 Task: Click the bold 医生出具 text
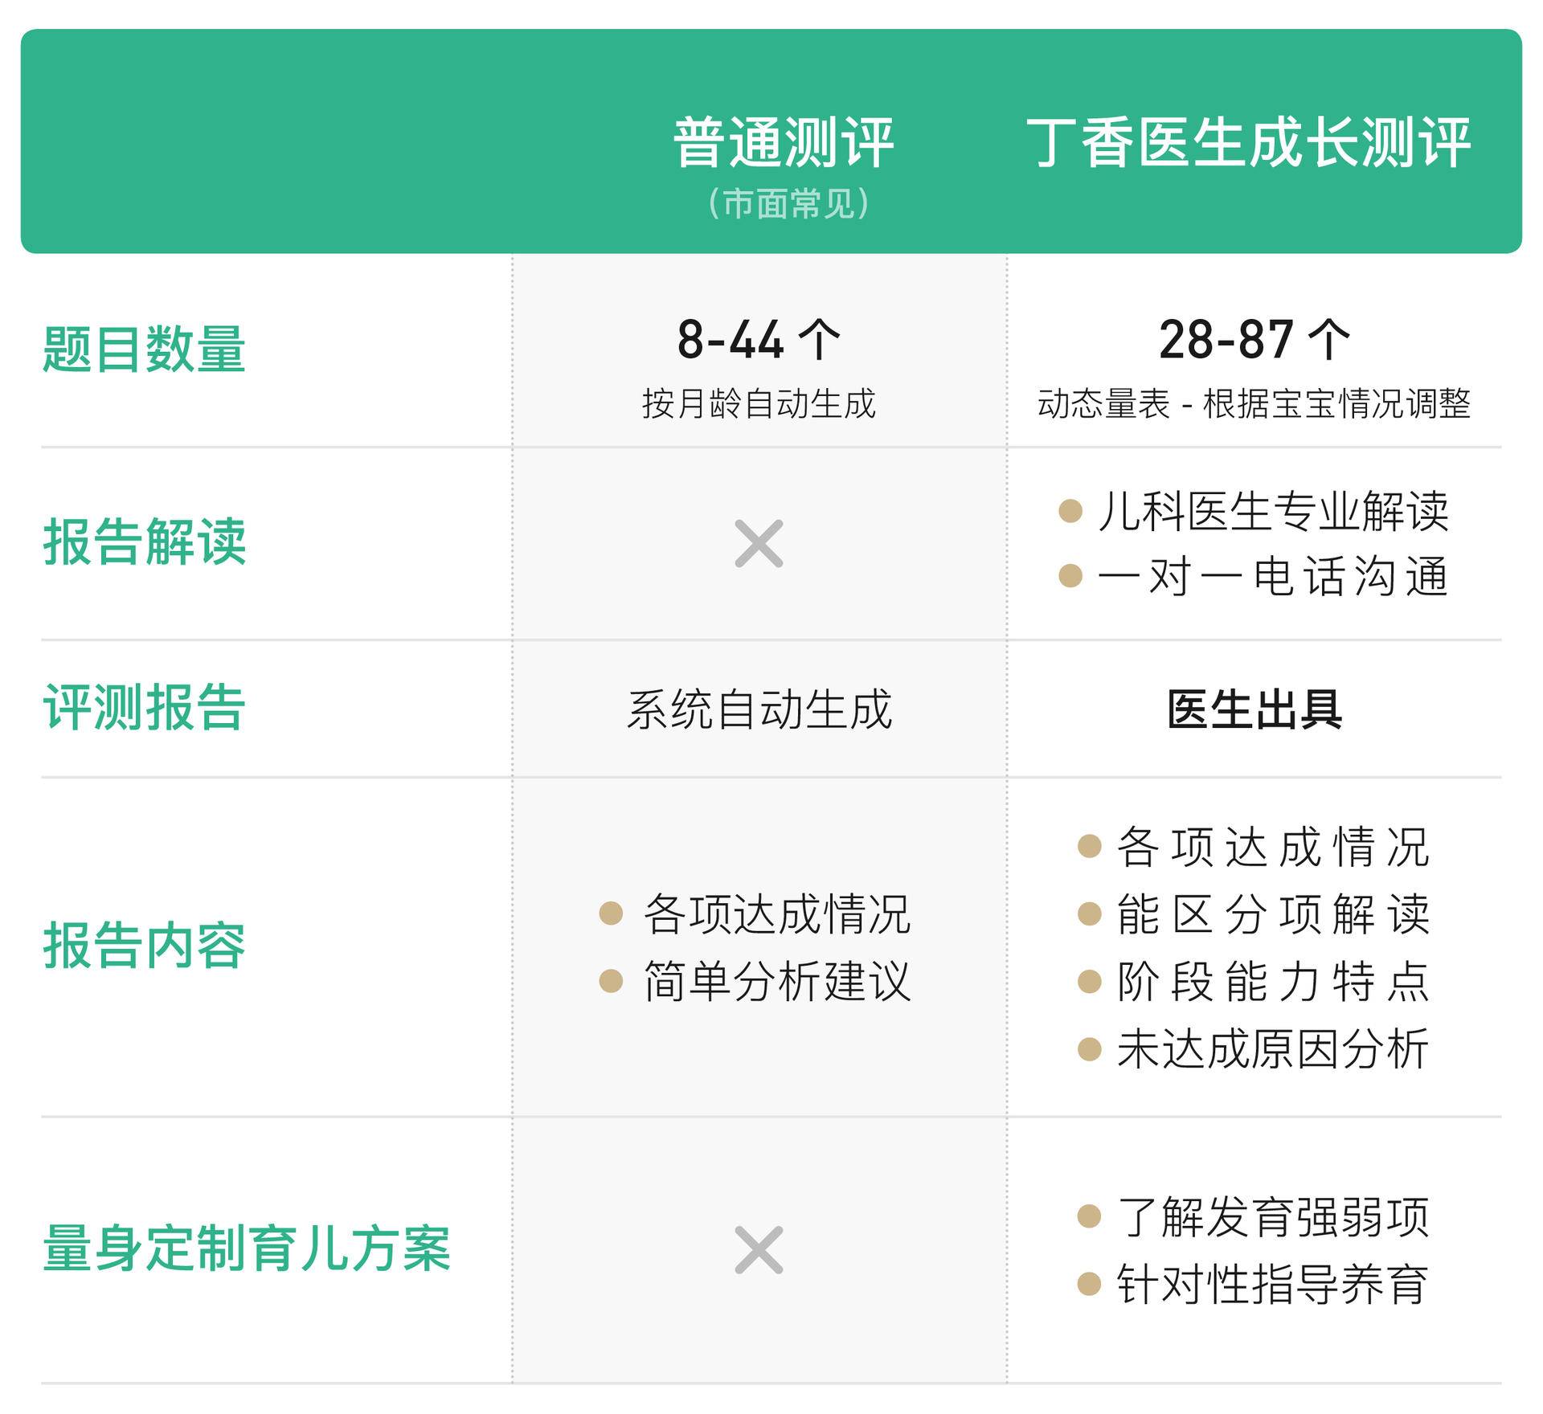click(x=1254, y=709)
